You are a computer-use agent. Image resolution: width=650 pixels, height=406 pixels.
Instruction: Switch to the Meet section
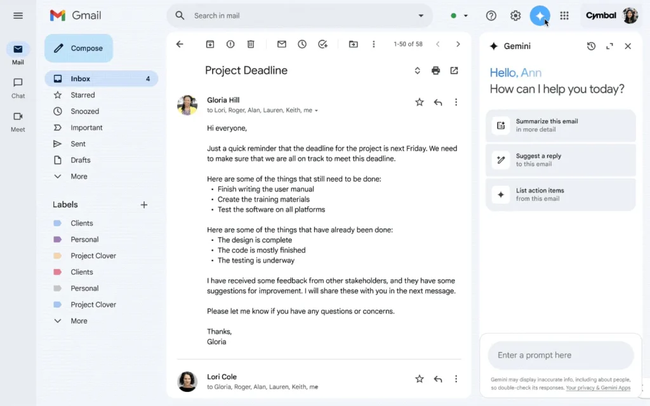[x=18, y=118]
